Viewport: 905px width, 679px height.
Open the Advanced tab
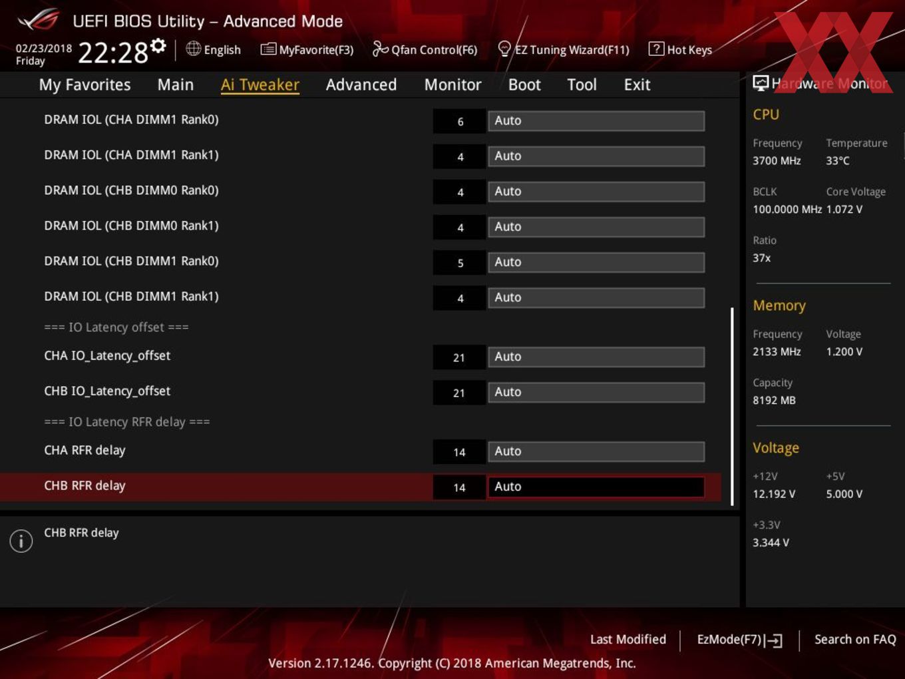pos(361,85)
